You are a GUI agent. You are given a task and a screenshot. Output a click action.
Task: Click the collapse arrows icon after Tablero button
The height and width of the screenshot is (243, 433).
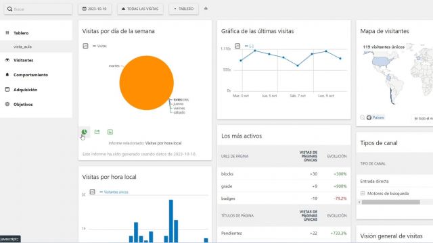[206, 9]
